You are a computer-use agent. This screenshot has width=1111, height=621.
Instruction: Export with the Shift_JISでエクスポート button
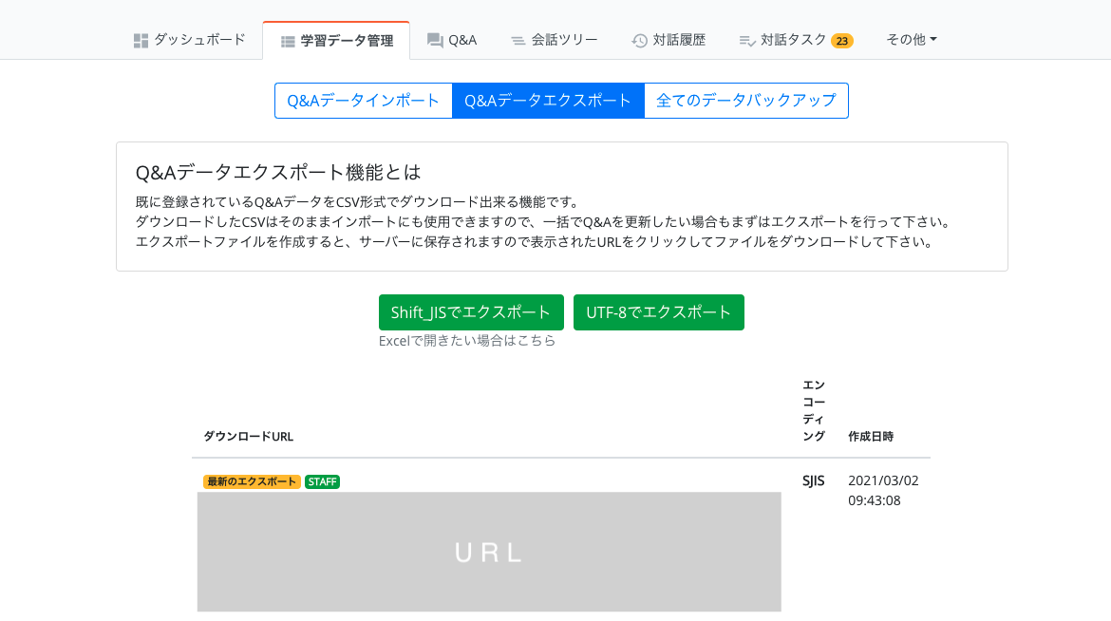pyautogui.click(x=471, y=312)
